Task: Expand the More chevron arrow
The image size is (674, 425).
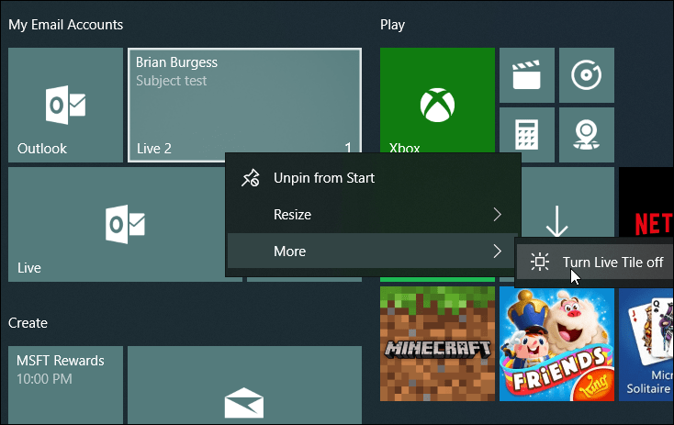Action: coord(498,251)
